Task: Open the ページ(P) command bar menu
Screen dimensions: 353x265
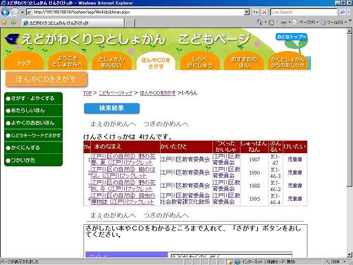Action: (x=305, y=22)
